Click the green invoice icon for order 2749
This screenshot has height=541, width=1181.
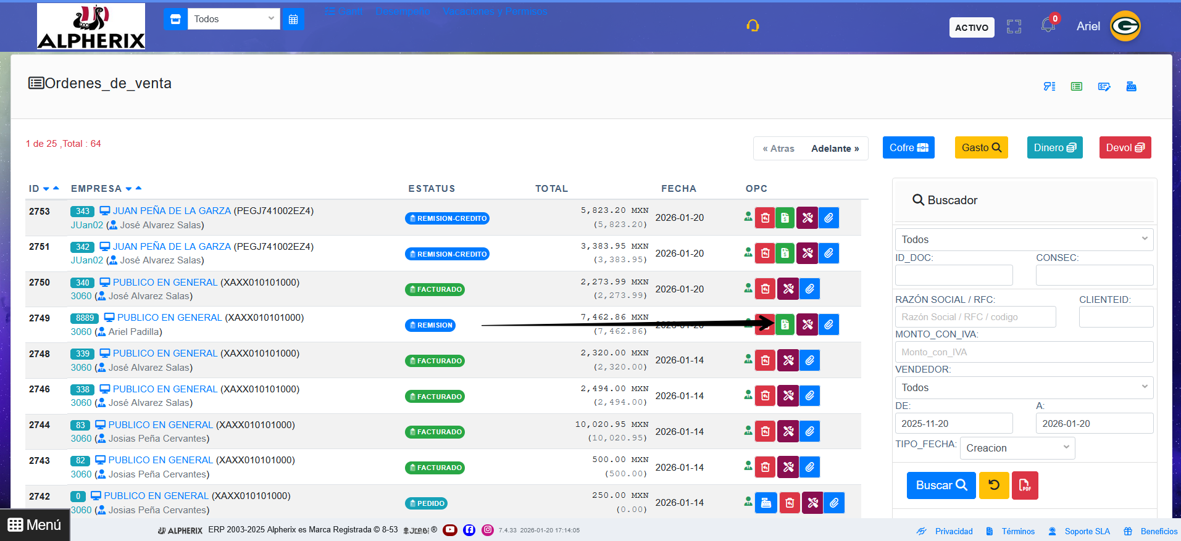[x=785, y=324]
